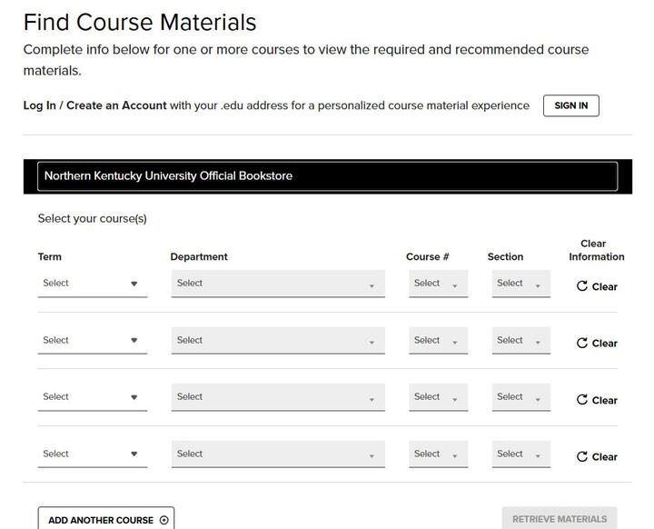Open the first row Term dropdown

[93, 284]
